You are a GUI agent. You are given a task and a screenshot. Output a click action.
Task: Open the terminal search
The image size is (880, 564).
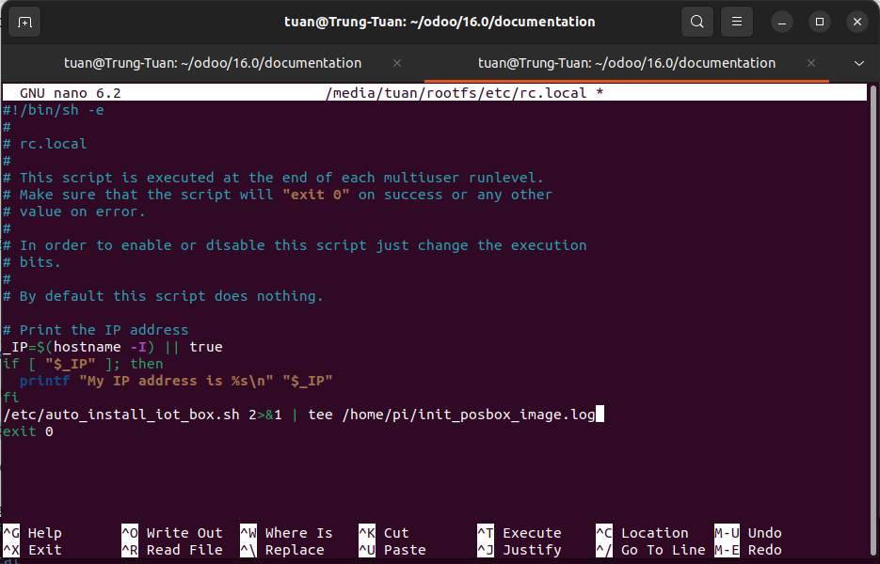697,21
